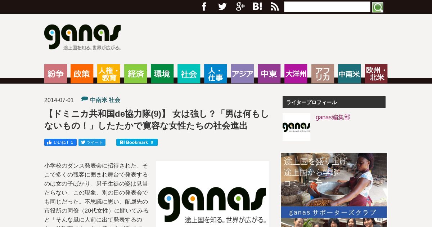Open the 政策 category tab
The width and height of the screenshot is (432, 227).
(x=82, y=74)
